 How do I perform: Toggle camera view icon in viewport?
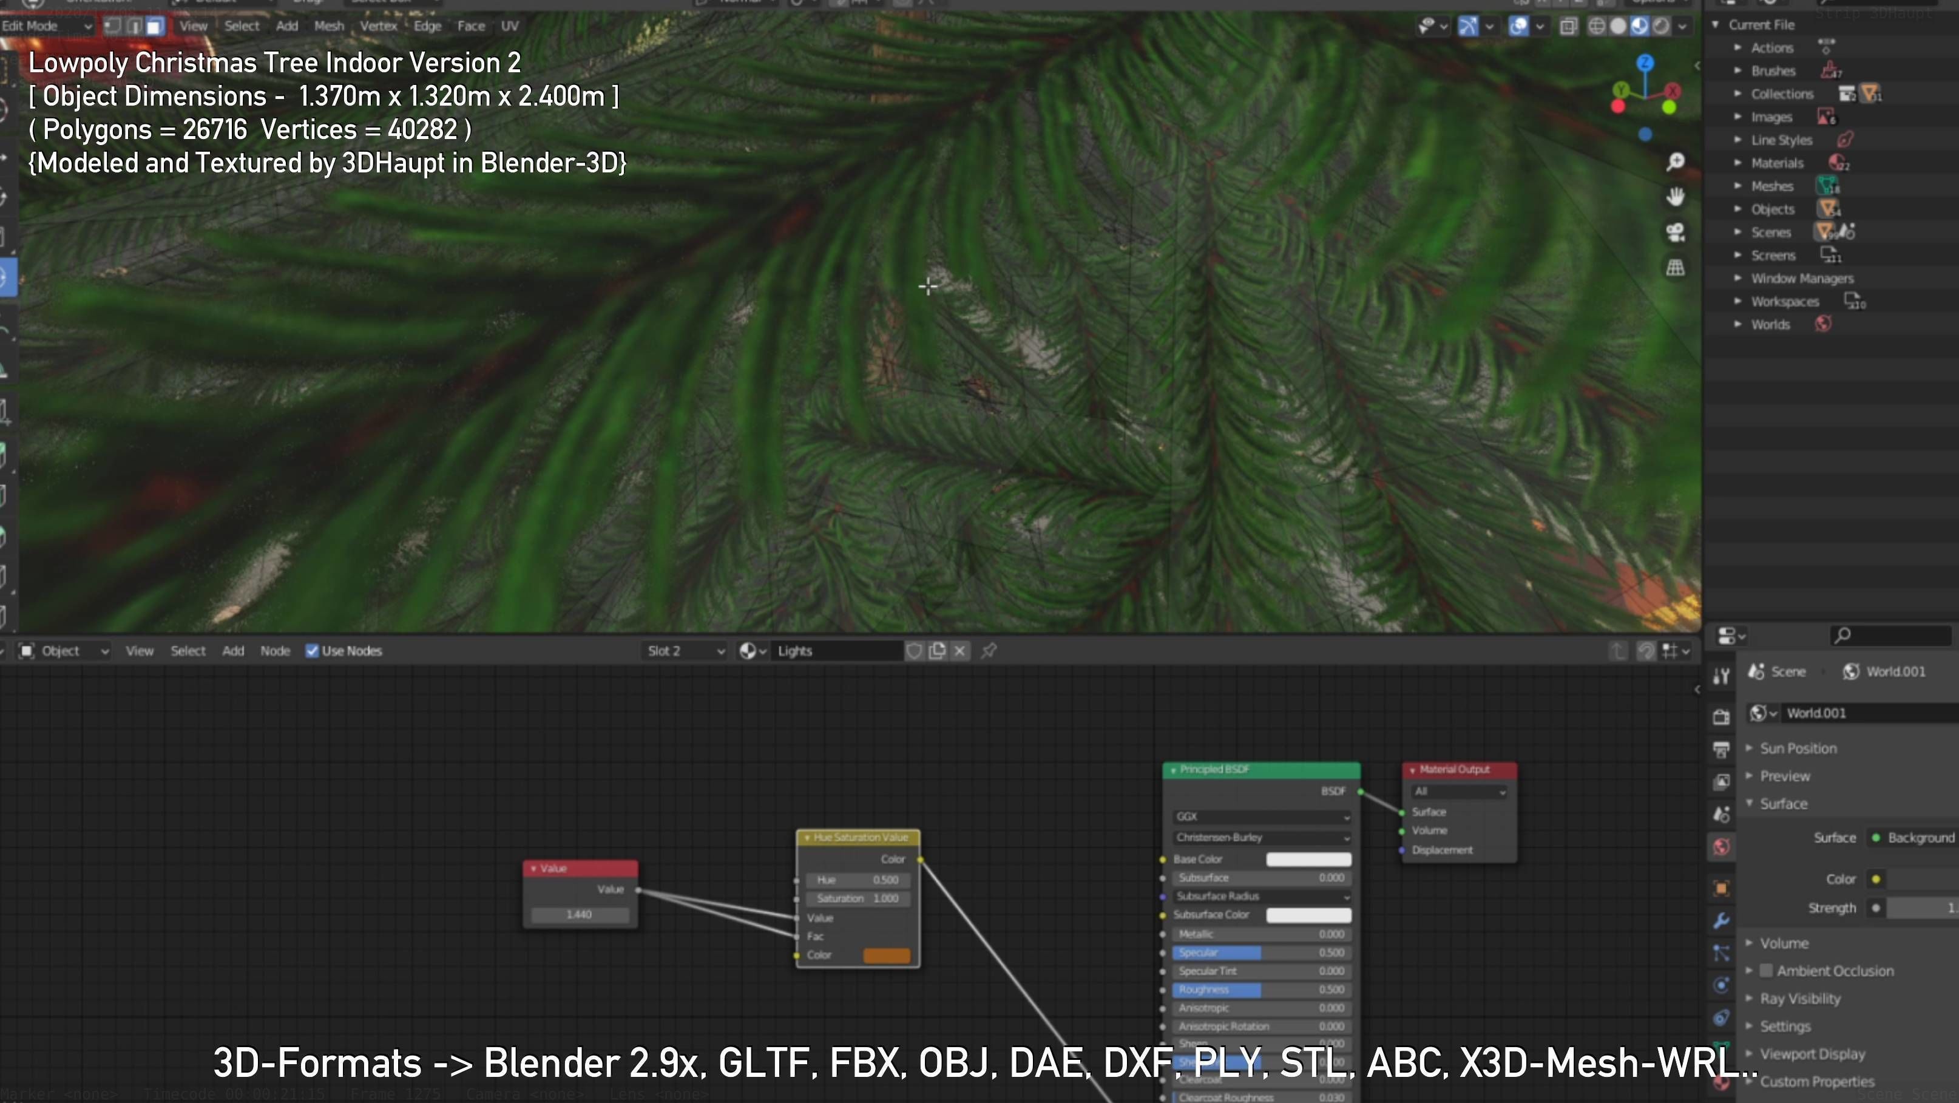coord(1676,232)
